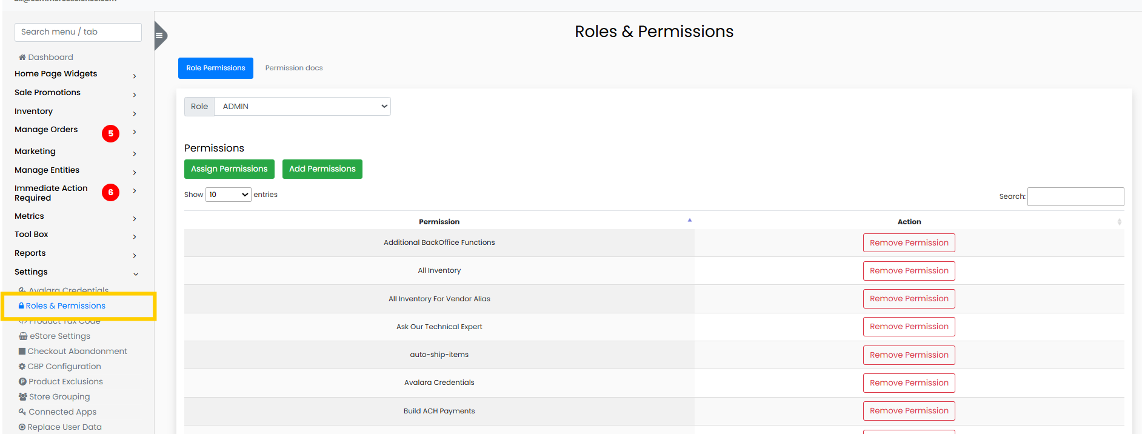Click the Search menu / tab field
Viewport: 1142px width, 434px height.
pyautogui.click(x=78, y=32)
